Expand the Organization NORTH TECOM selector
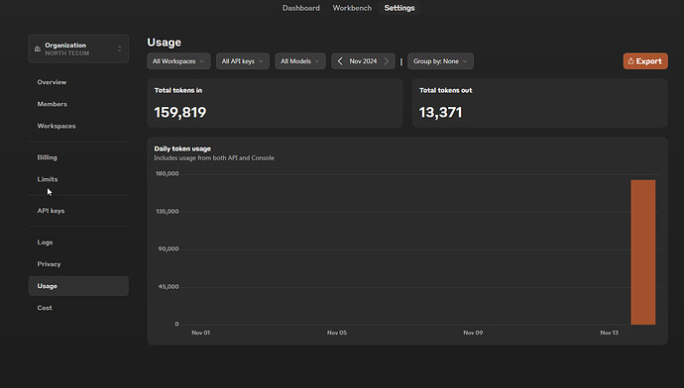The width and height of the screenshot is (684, 388). click(x=78, y=48)
